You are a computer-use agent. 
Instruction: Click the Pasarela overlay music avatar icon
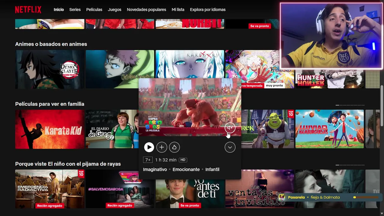tap(282, 197)
